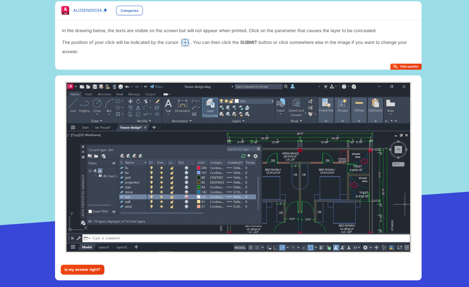
Task: Click the Groups panel icon
Action: (342, 103)
